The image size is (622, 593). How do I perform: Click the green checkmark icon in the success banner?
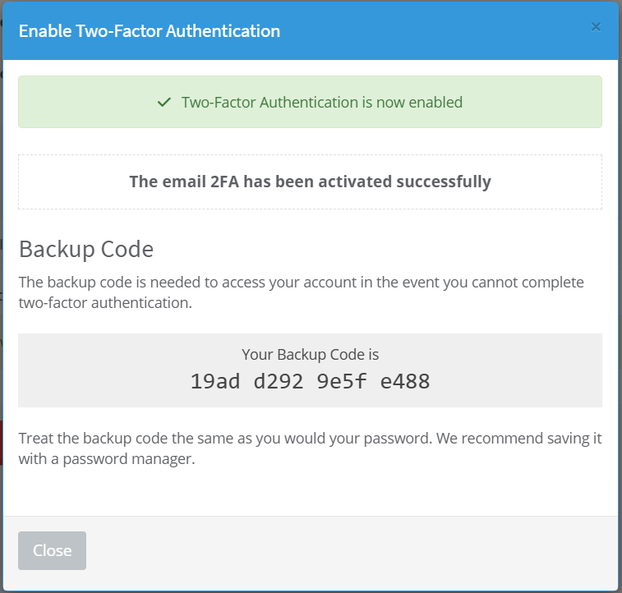[164, 103]
